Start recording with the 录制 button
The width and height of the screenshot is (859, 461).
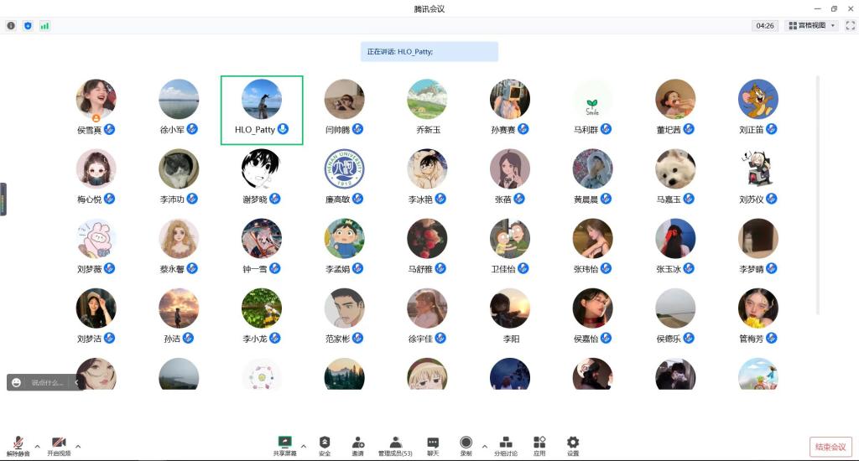[x=466, y=445]
